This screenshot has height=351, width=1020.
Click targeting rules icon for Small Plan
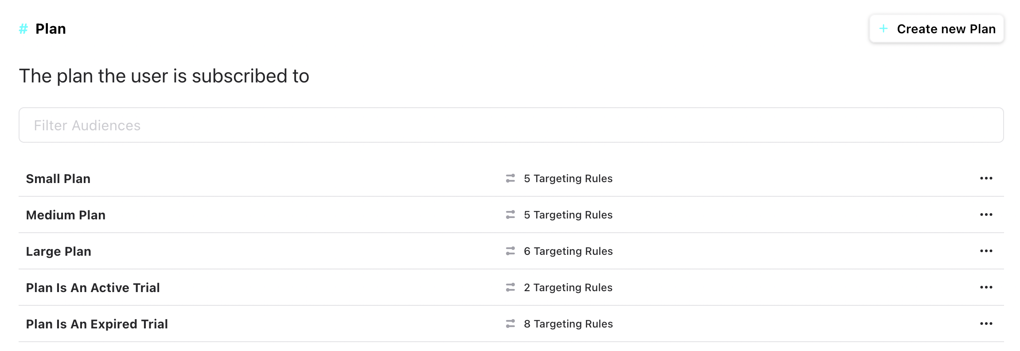[510, 179]
